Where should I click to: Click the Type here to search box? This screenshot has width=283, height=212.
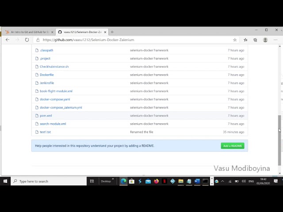tap(49, 181)
